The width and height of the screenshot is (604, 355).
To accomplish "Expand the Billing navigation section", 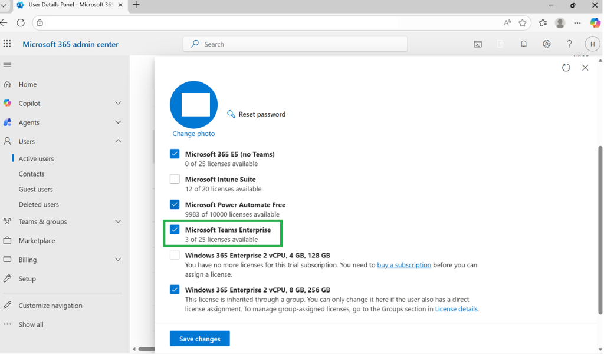I will pyautogui.click(x=118, y=259).
